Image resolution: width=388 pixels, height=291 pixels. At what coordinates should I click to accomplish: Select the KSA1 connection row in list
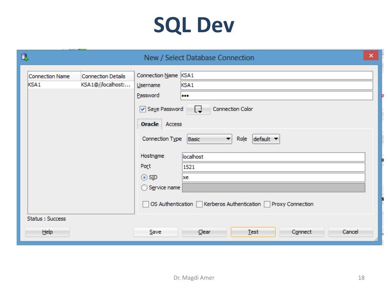(x=81, y=84)
